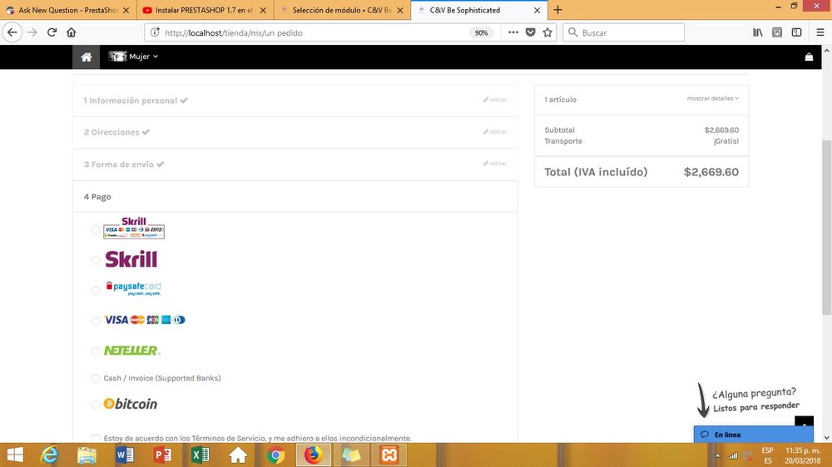This screenshot has width=832, height=467.
Task: Select VISA/MasterCard cards payment option
Action: [x=96, y=321]
